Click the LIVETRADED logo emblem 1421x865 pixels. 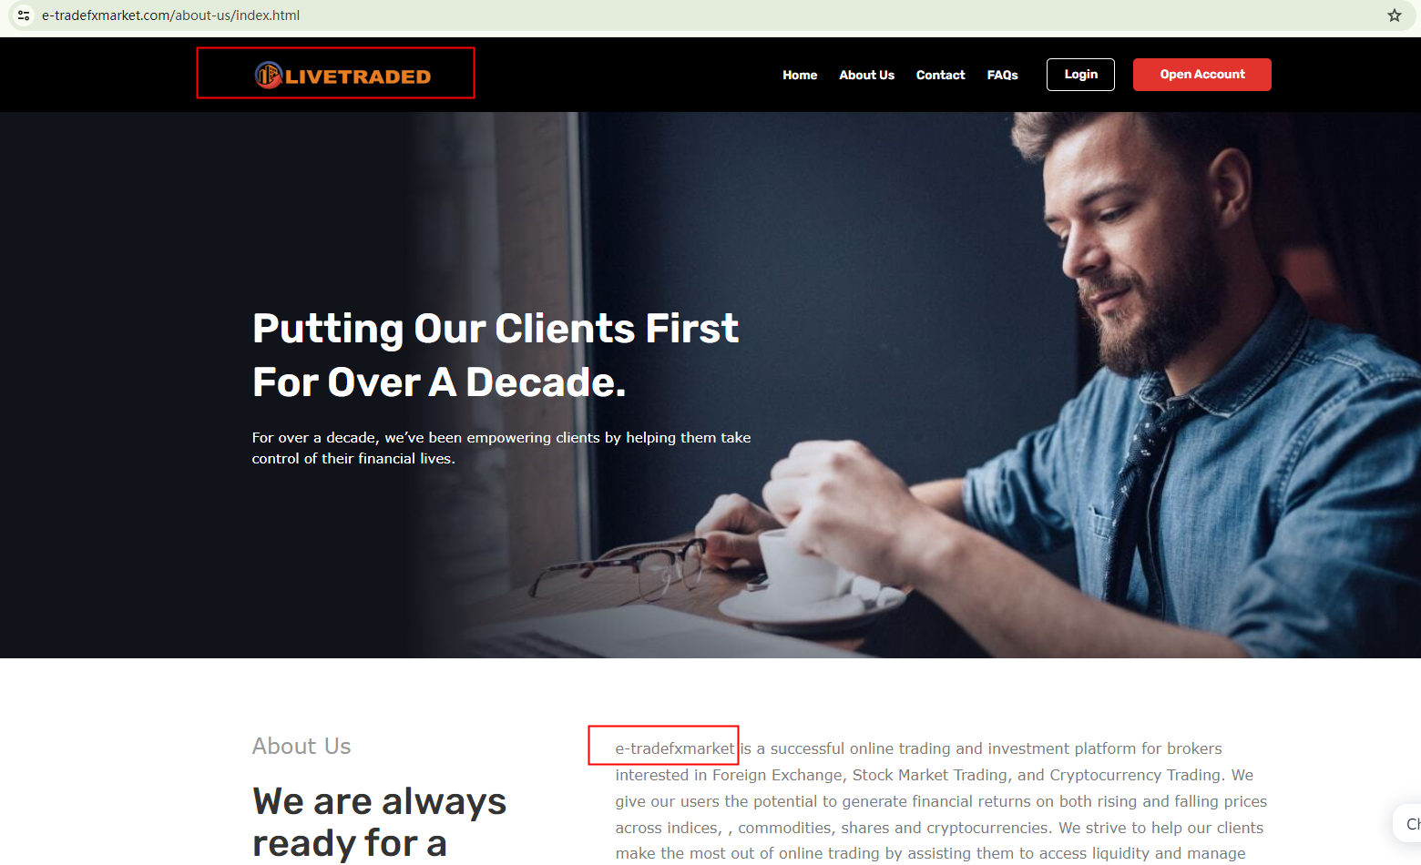pyautogui.click(x=269, y=75)
